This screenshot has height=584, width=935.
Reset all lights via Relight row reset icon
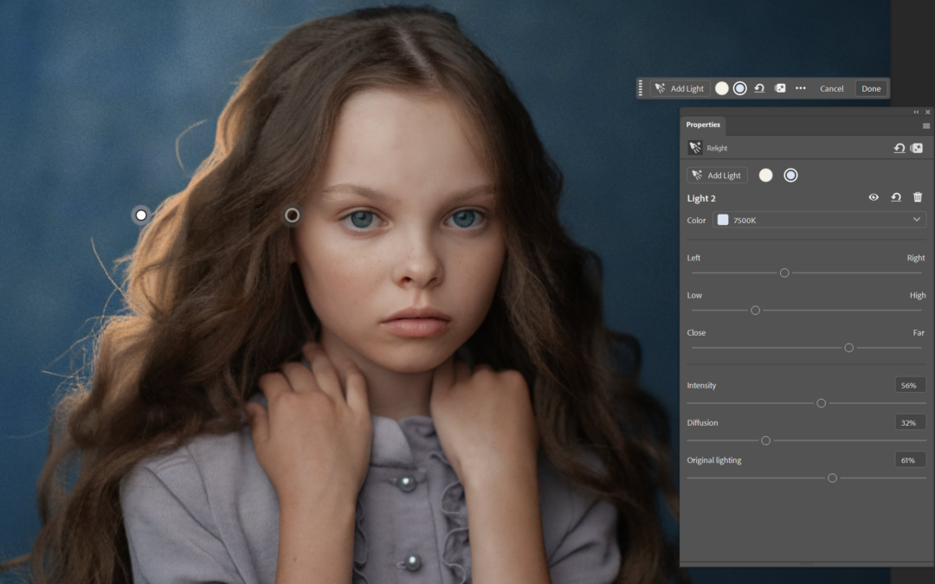click(899, 148)
